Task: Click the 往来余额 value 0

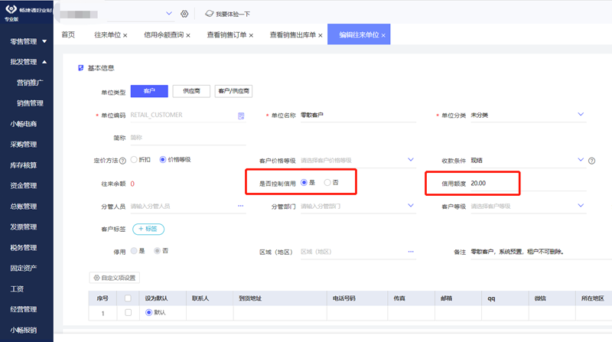Action: (x=132, y=184)
